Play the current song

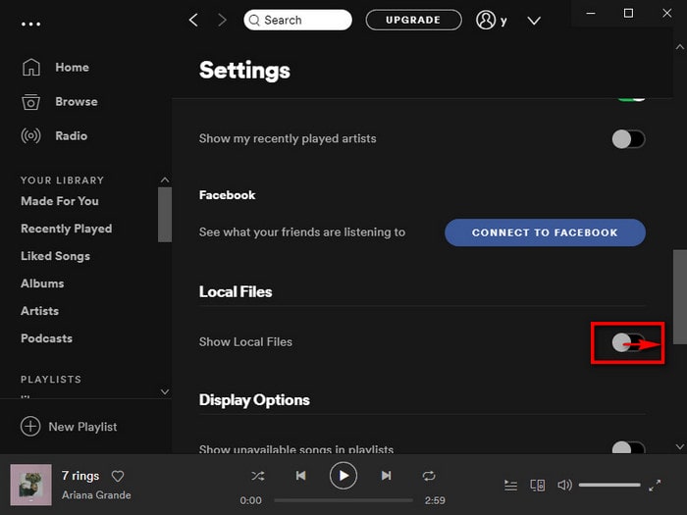click(343, 476)
